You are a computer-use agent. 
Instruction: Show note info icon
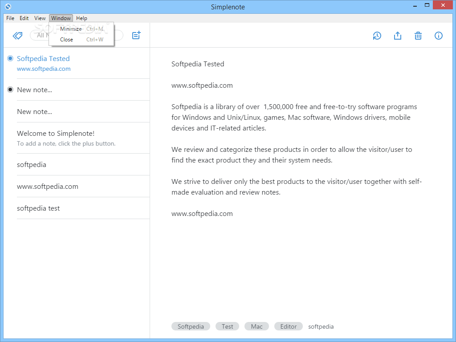click(439, 36)
